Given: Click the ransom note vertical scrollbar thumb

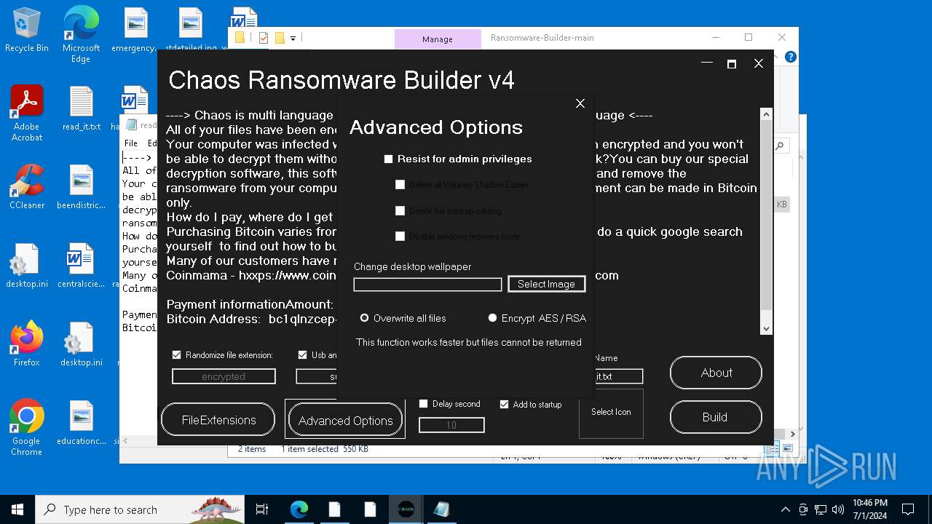Looking at the screenshot, I should pos(766,216).
